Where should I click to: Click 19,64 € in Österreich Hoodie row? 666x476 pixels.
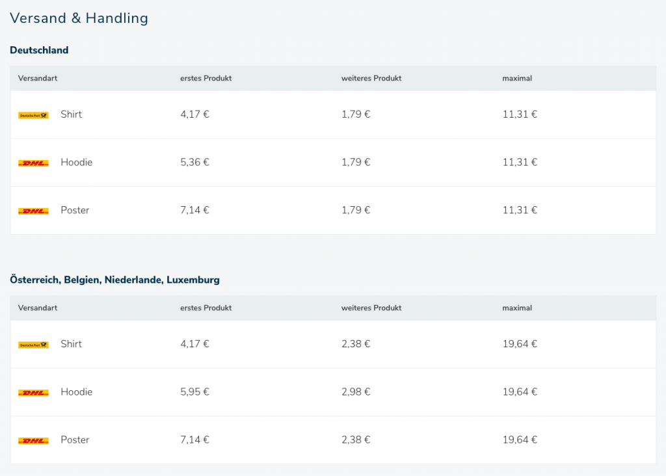(520, 392)
